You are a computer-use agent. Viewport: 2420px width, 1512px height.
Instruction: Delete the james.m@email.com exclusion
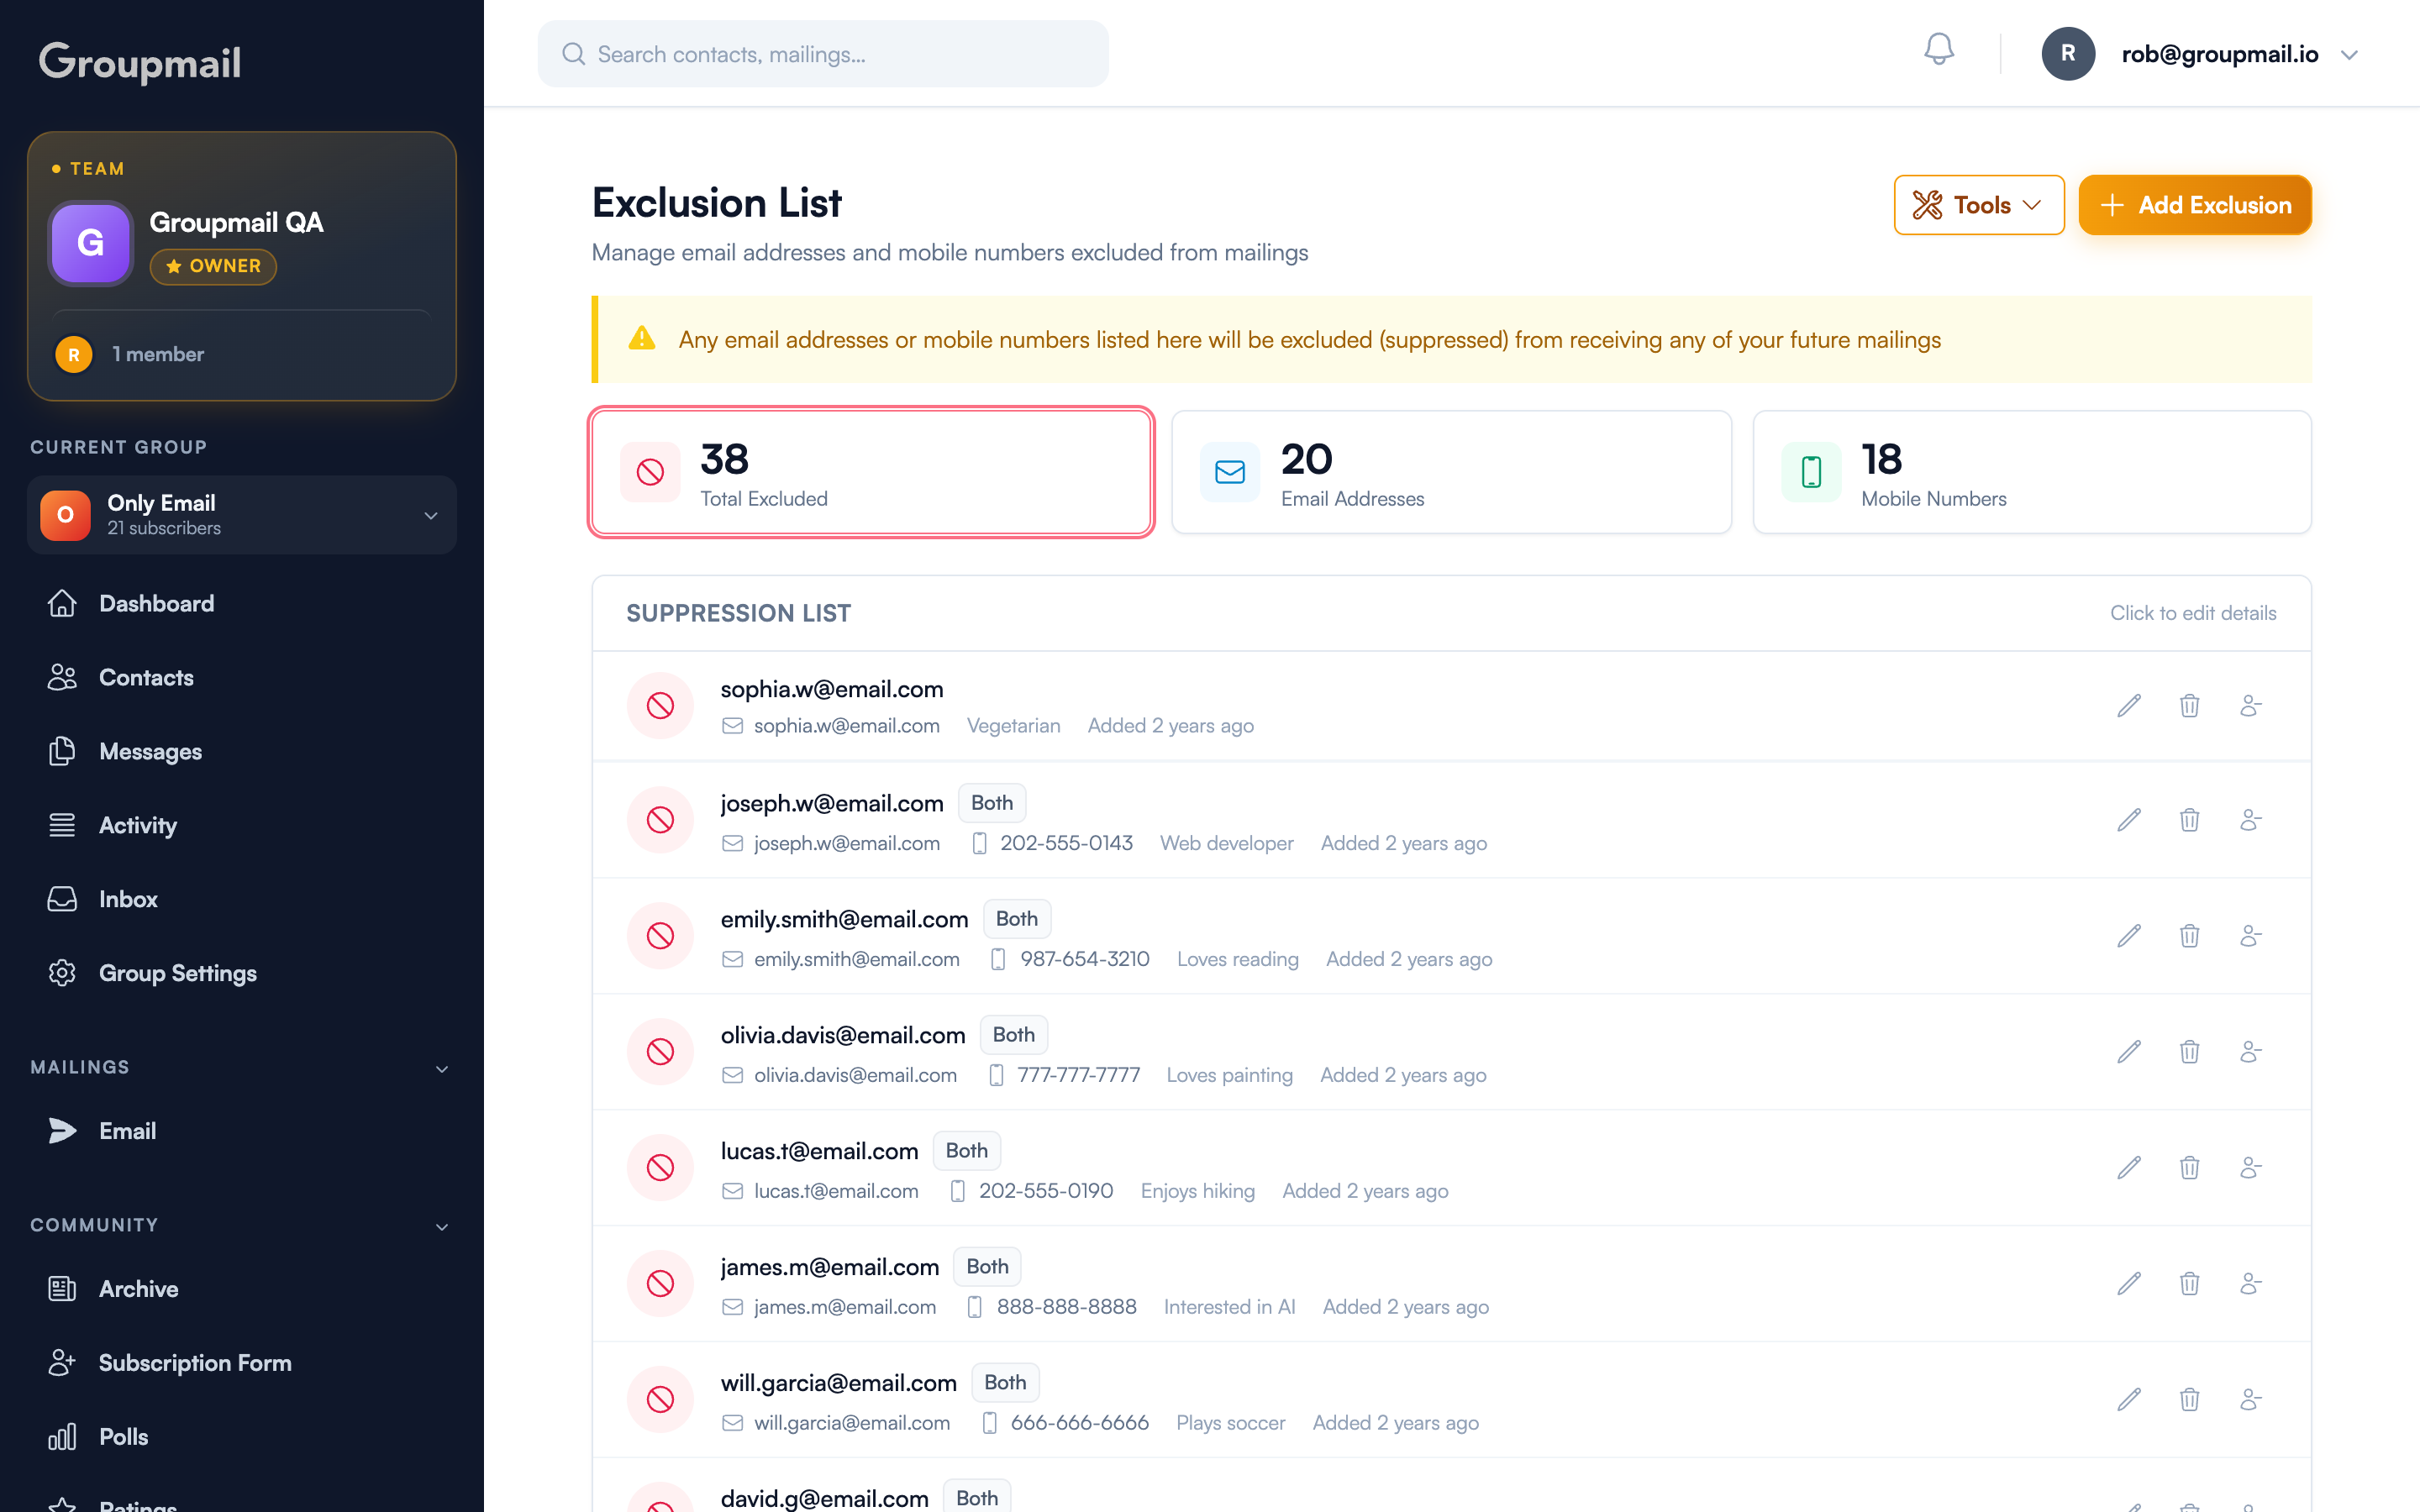2189,1284
